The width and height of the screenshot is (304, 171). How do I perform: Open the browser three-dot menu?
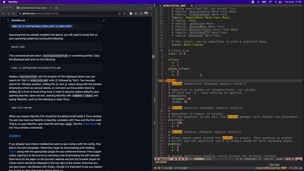[x=151, y=13]
